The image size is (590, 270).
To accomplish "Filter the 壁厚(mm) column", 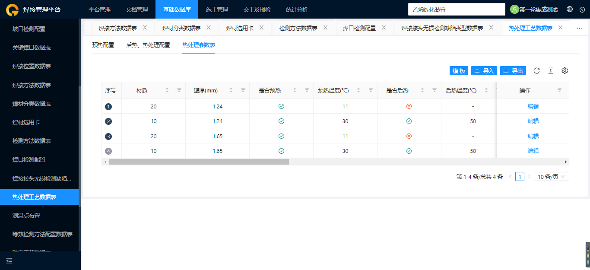I will (x=243, y=90).
